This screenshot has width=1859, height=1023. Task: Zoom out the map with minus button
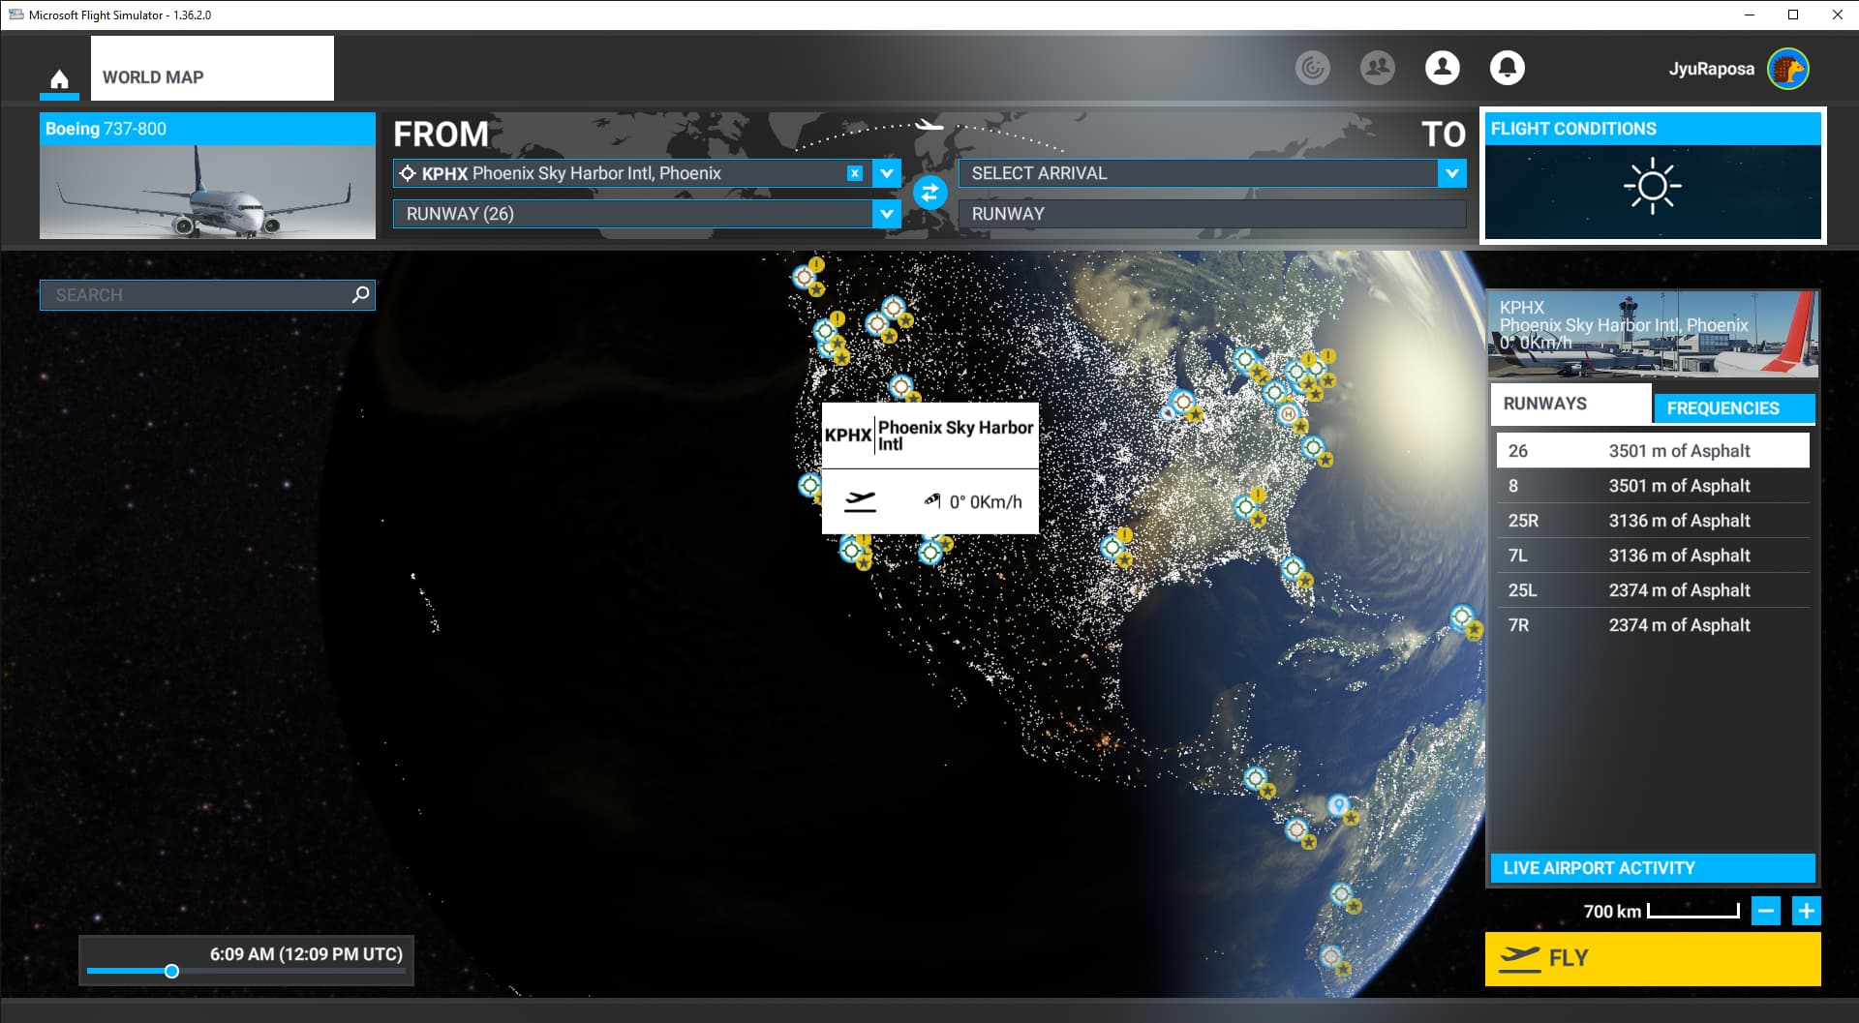coord(1765,911)
